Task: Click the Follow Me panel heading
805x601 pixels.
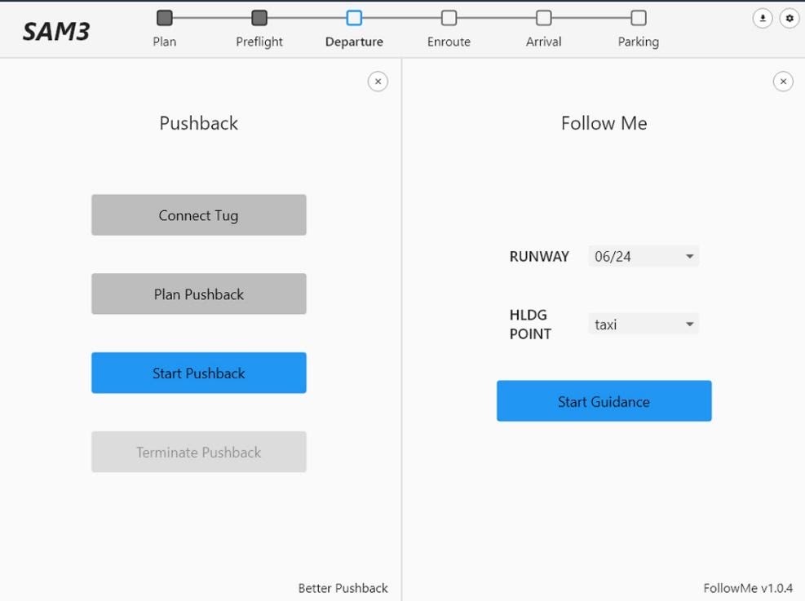Action: click(x=604, y=123)
